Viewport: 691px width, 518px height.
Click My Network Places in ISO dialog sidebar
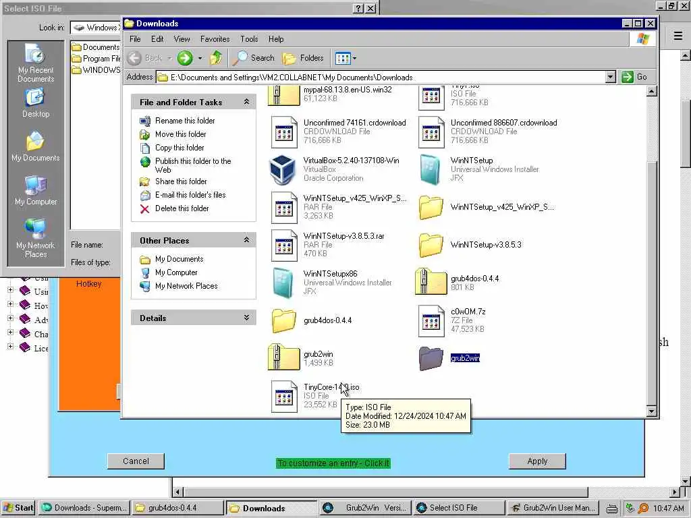(x=36, y=238)
